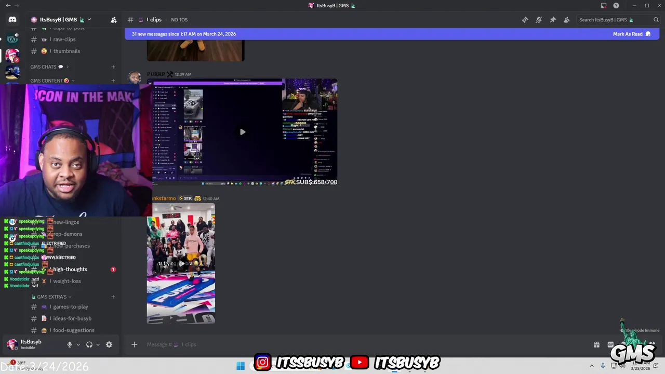
Task: Open the weight-loss channel
Action: pos(67,281)
